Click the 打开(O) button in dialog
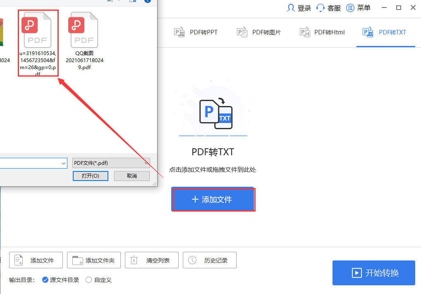421x294 pixels. tap(90, 176)
